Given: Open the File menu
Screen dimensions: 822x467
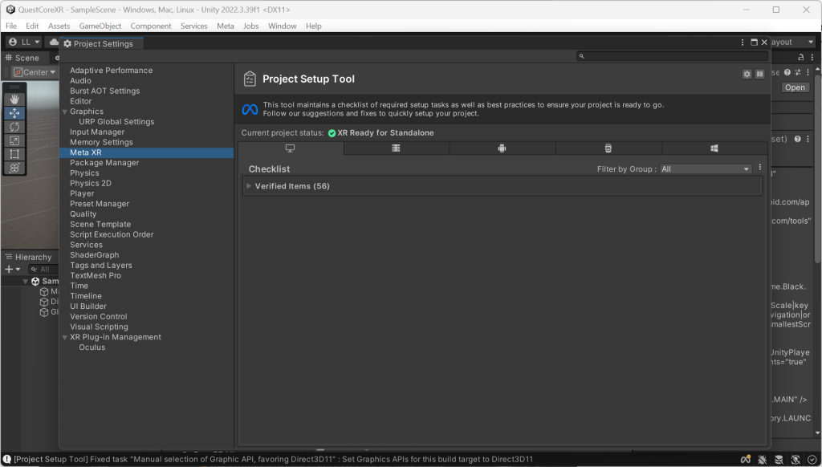Looking at the screenshot, I should 11,26.
